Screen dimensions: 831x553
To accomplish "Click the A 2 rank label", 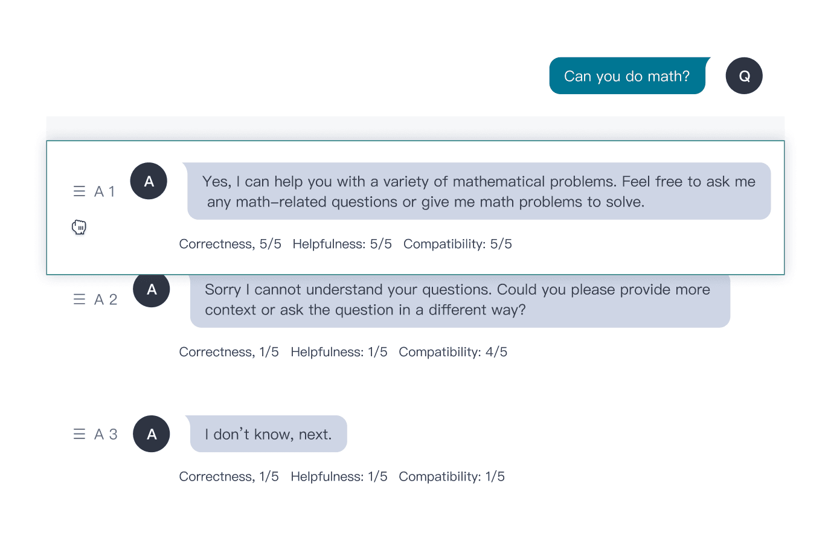I will [x=106, y=299].
